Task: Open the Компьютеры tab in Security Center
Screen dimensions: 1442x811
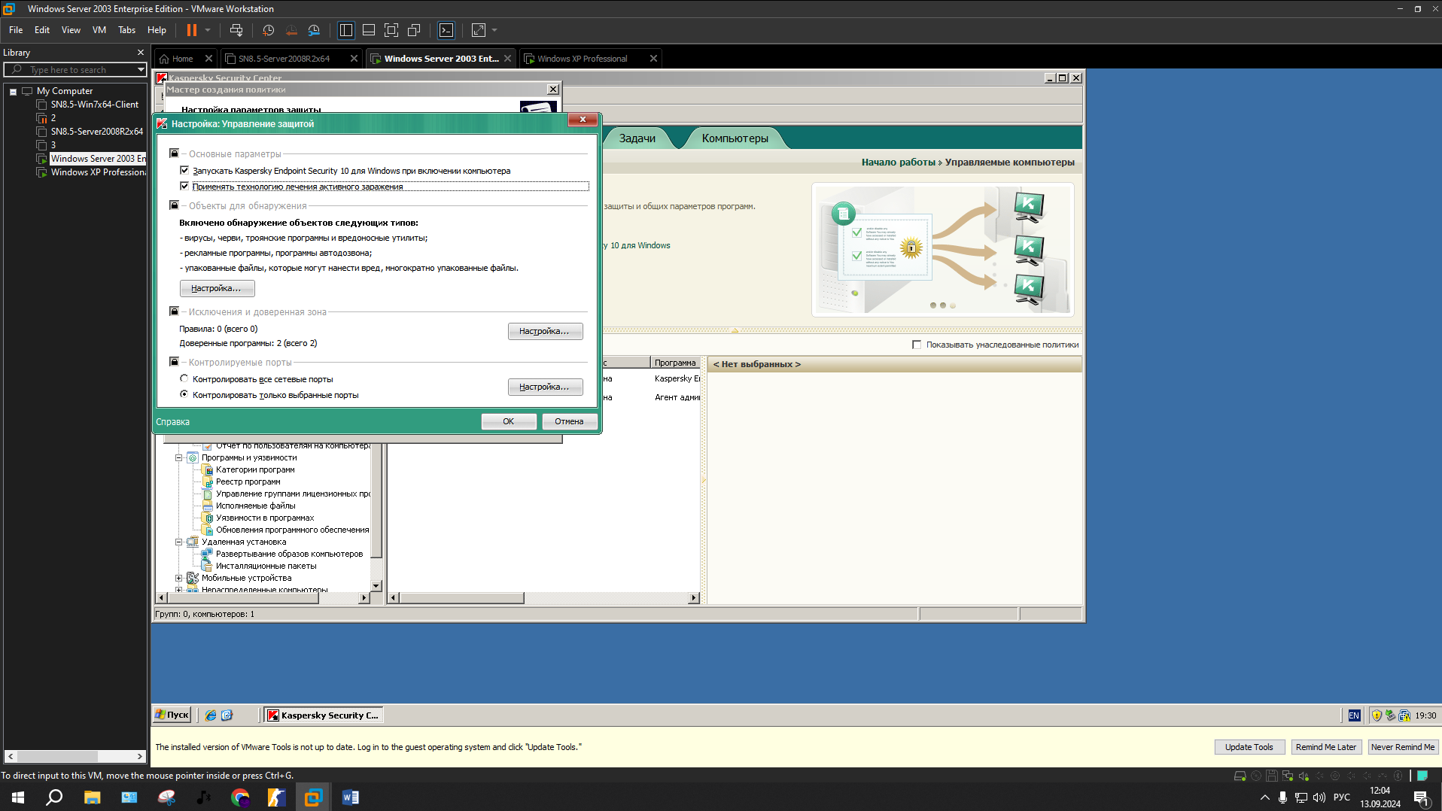Action: click(x=735, y=138)
